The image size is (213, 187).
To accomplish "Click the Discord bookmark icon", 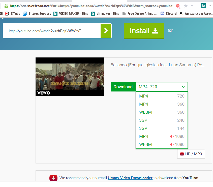I will click(162, 14).
